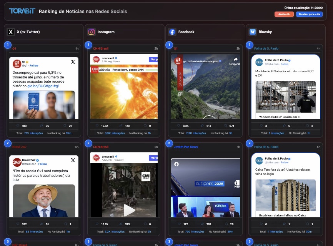Click the g1 logo in the Facebook video
Image resolution: width=333 pixels, height=246 pixels.
tap(178, 60)
